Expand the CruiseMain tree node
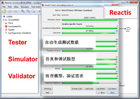Viewport: 140px width, 99px height. (4, 20)
